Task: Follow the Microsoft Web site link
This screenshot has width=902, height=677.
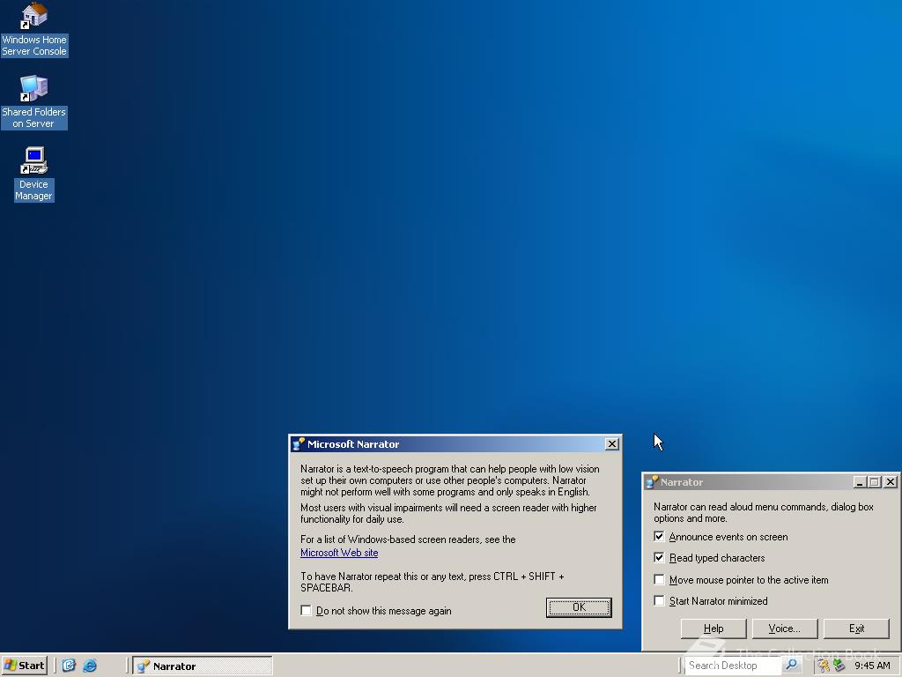Action: pos(339,553)
